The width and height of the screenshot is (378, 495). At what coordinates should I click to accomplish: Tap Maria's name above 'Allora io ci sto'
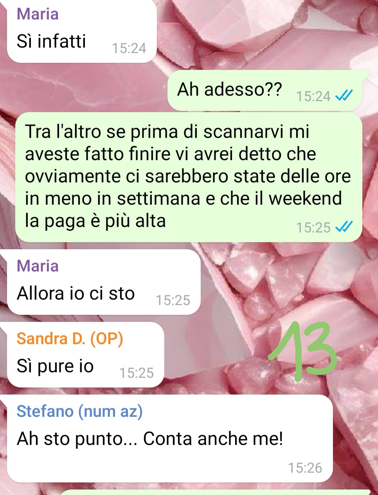click(38, 266)
